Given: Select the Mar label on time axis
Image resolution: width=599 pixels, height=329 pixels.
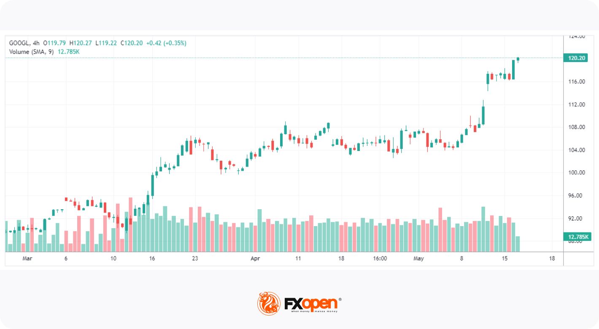Looking at the screenshot, I should (x=27, y=259).
